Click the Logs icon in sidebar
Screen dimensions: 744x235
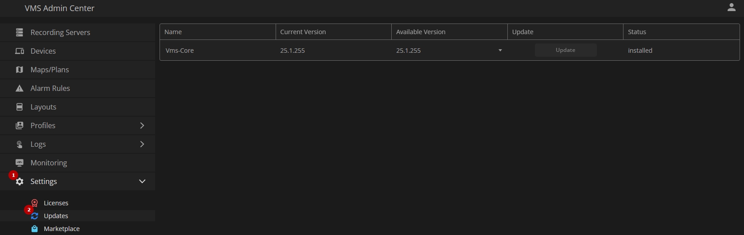19,144
